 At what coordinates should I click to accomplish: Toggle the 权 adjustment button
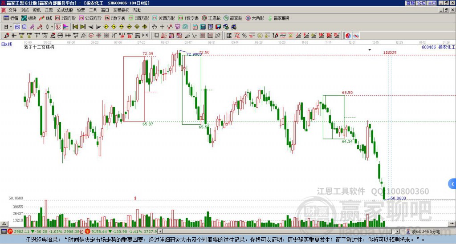tap(58, 27)
